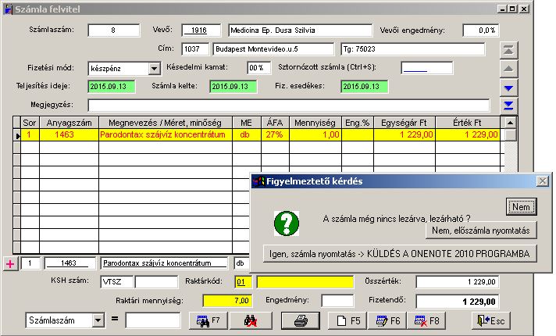Click the item code edit field 1463
The width and height of the screenshot is (556, 336).
pos(70,263)
